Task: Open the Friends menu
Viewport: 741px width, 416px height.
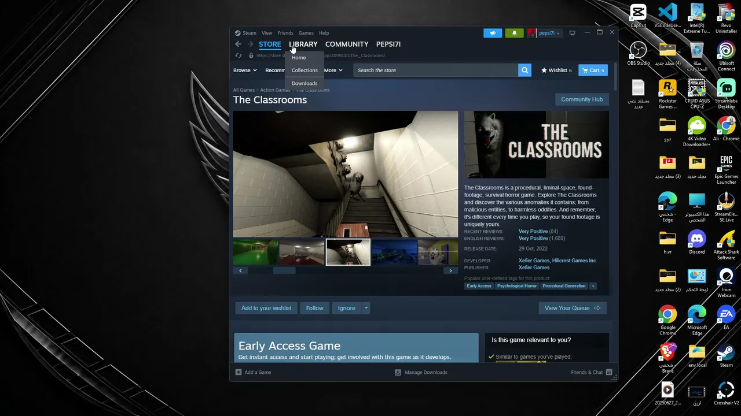Action: pos(285,33)
